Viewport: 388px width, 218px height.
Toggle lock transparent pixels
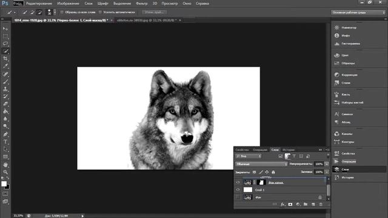255,172
